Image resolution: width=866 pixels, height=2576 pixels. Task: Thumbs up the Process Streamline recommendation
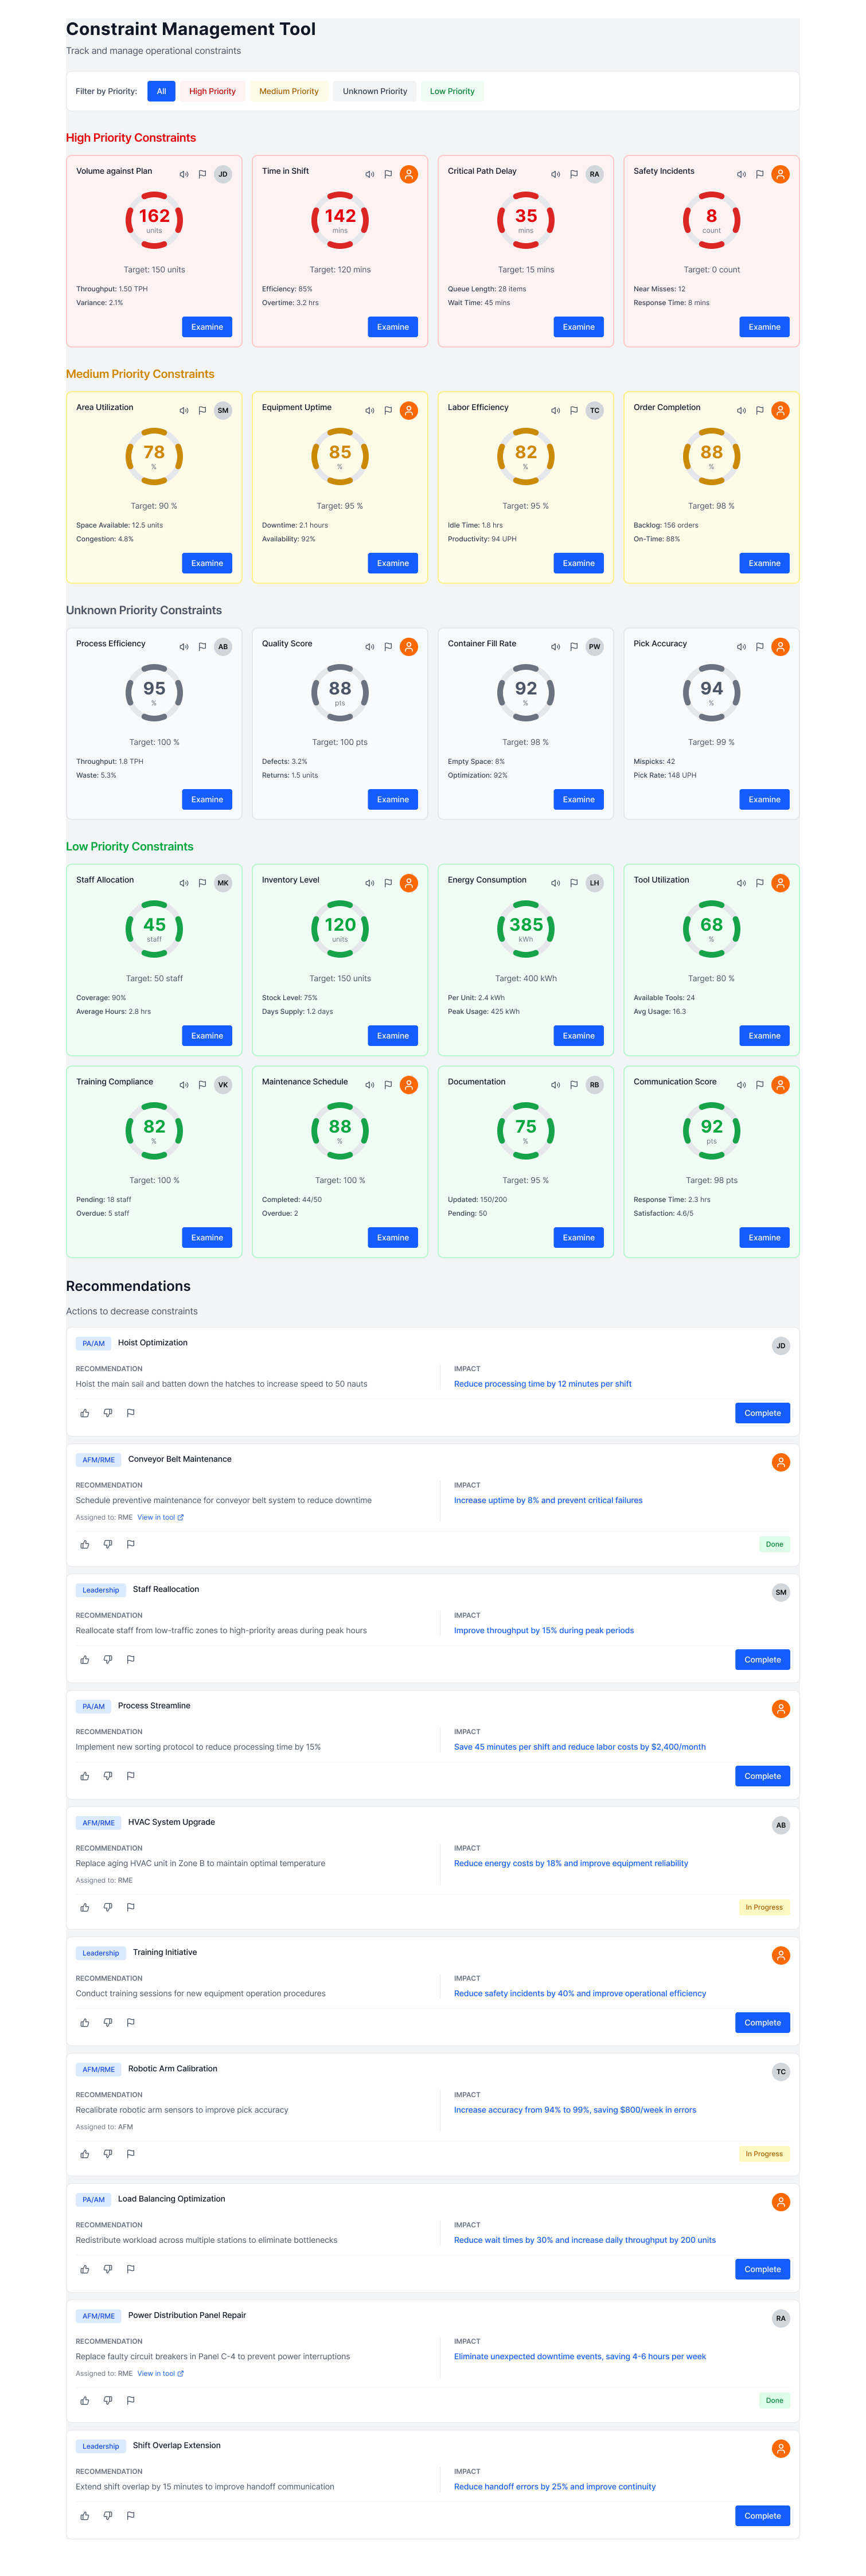click(x=85, y=1776)
